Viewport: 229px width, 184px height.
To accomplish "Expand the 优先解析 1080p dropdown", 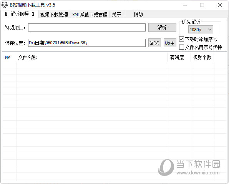I will [x=201, y=30].
